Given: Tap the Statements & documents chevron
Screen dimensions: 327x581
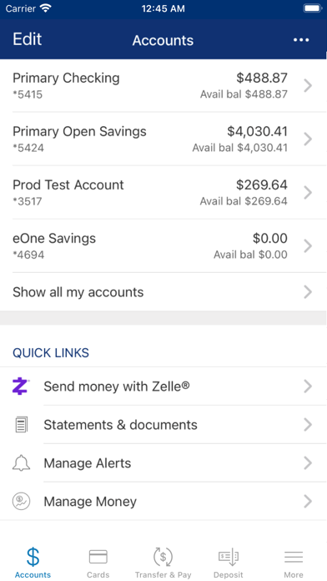Looking at the screenshot, I should point(308,425).
